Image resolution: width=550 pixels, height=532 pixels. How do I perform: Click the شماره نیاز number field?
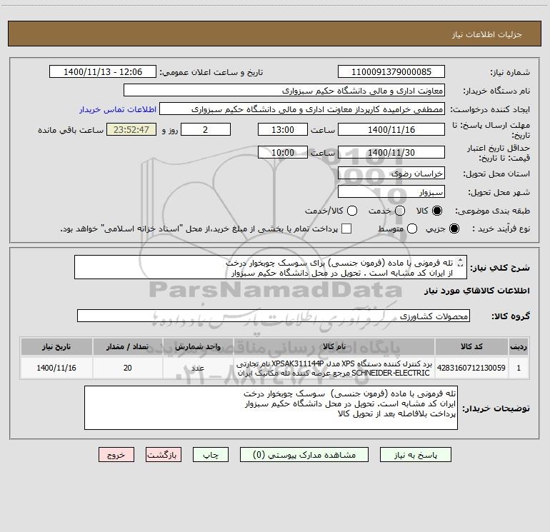391,72
